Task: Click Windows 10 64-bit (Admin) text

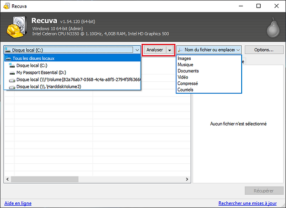Action: (58, 29)
